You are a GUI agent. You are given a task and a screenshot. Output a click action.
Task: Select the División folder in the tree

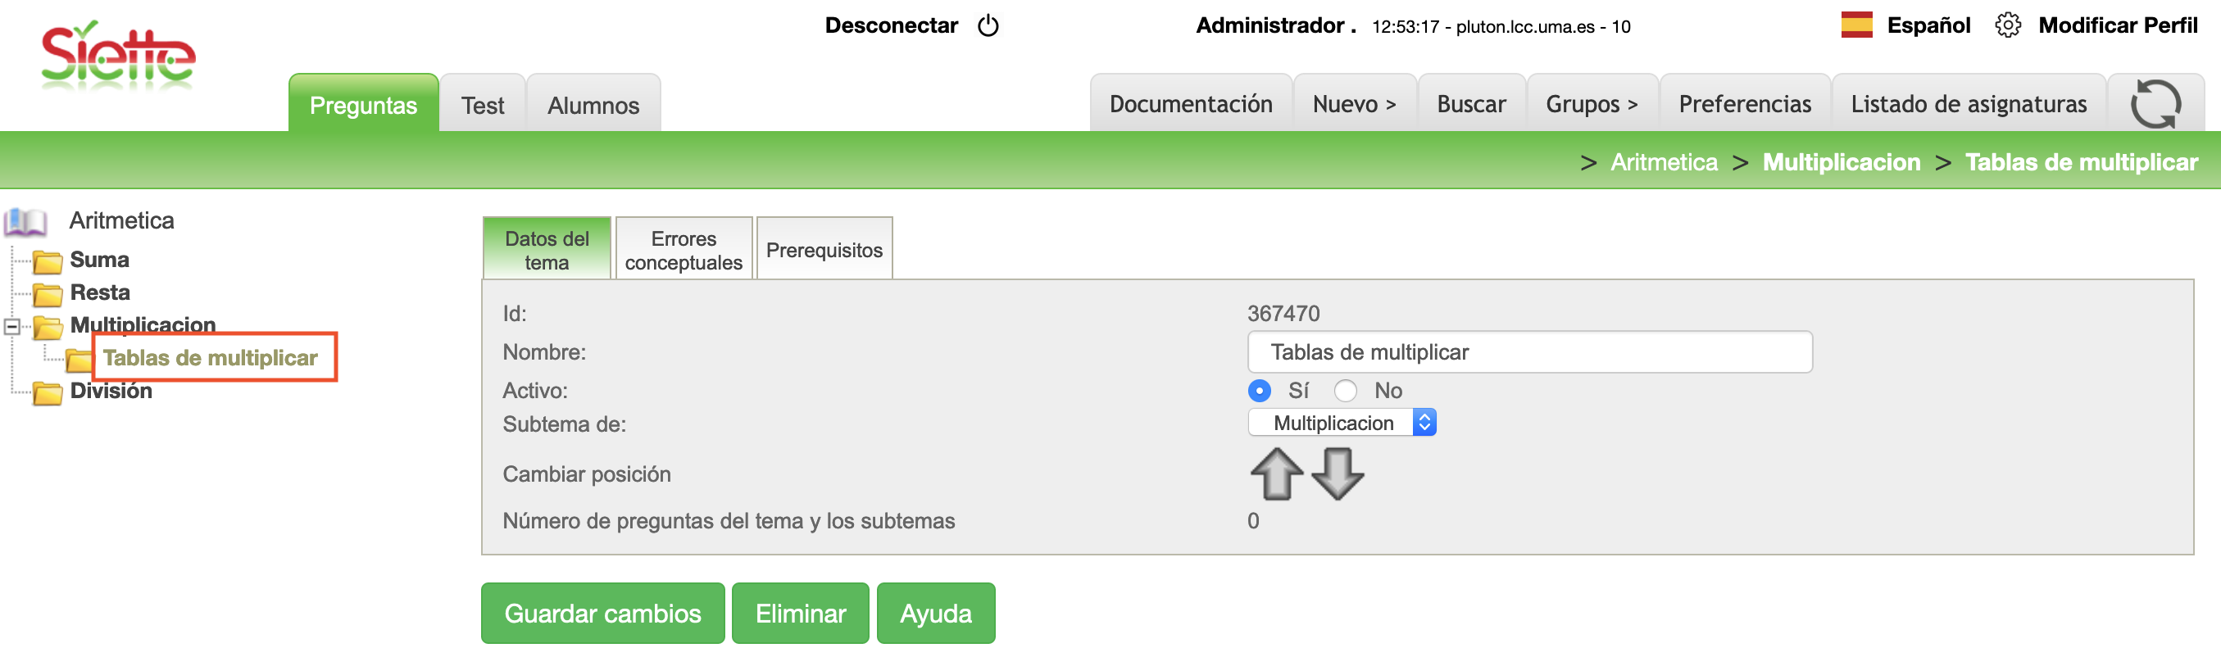(111, 392)
